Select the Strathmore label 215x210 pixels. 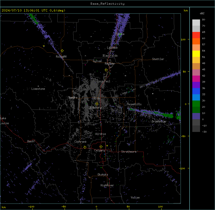click(x=129, y=152)
